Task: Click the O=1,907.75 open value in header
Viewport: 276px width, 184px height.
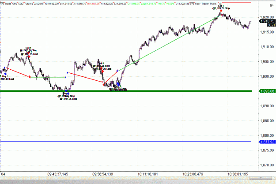Action: coord(93,4)
